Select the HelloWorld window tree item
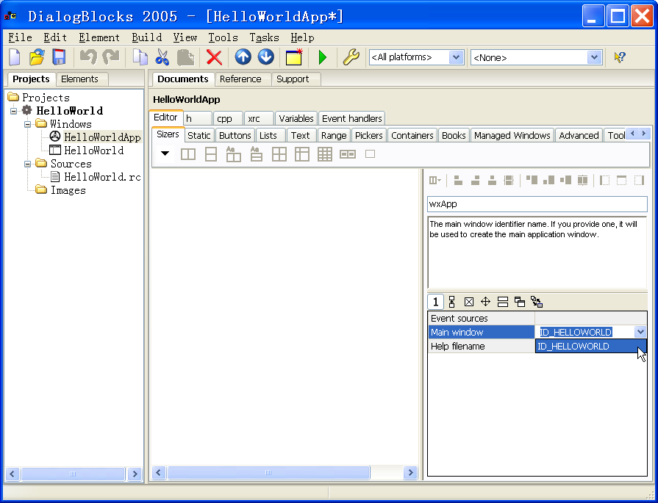Screen dimensions: 658x503 pyautogui.click(x=93, y=151)
